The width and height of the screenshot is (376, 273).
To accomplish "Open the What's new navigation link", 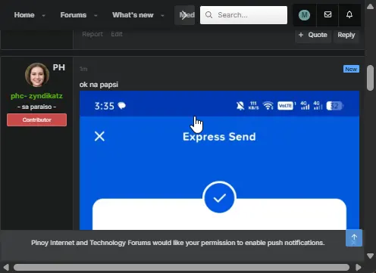I will click(x=133, y=15).
